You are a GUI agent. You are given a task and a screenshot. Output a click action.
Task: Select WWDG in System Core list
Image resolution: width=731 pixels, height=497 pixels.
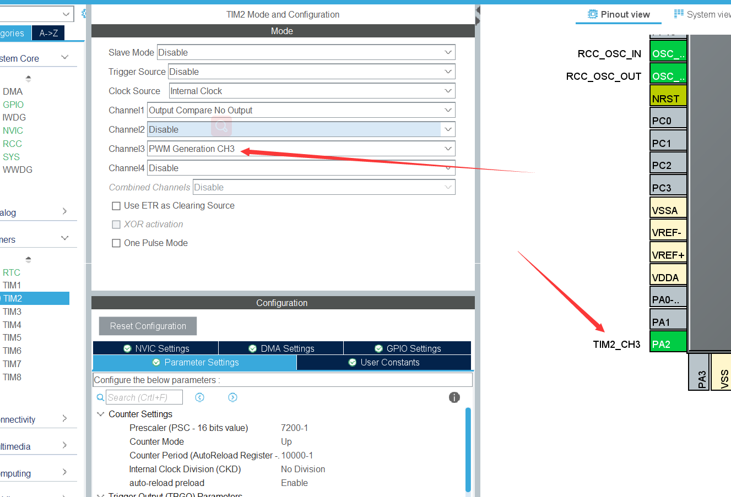[x=18, y=170]
